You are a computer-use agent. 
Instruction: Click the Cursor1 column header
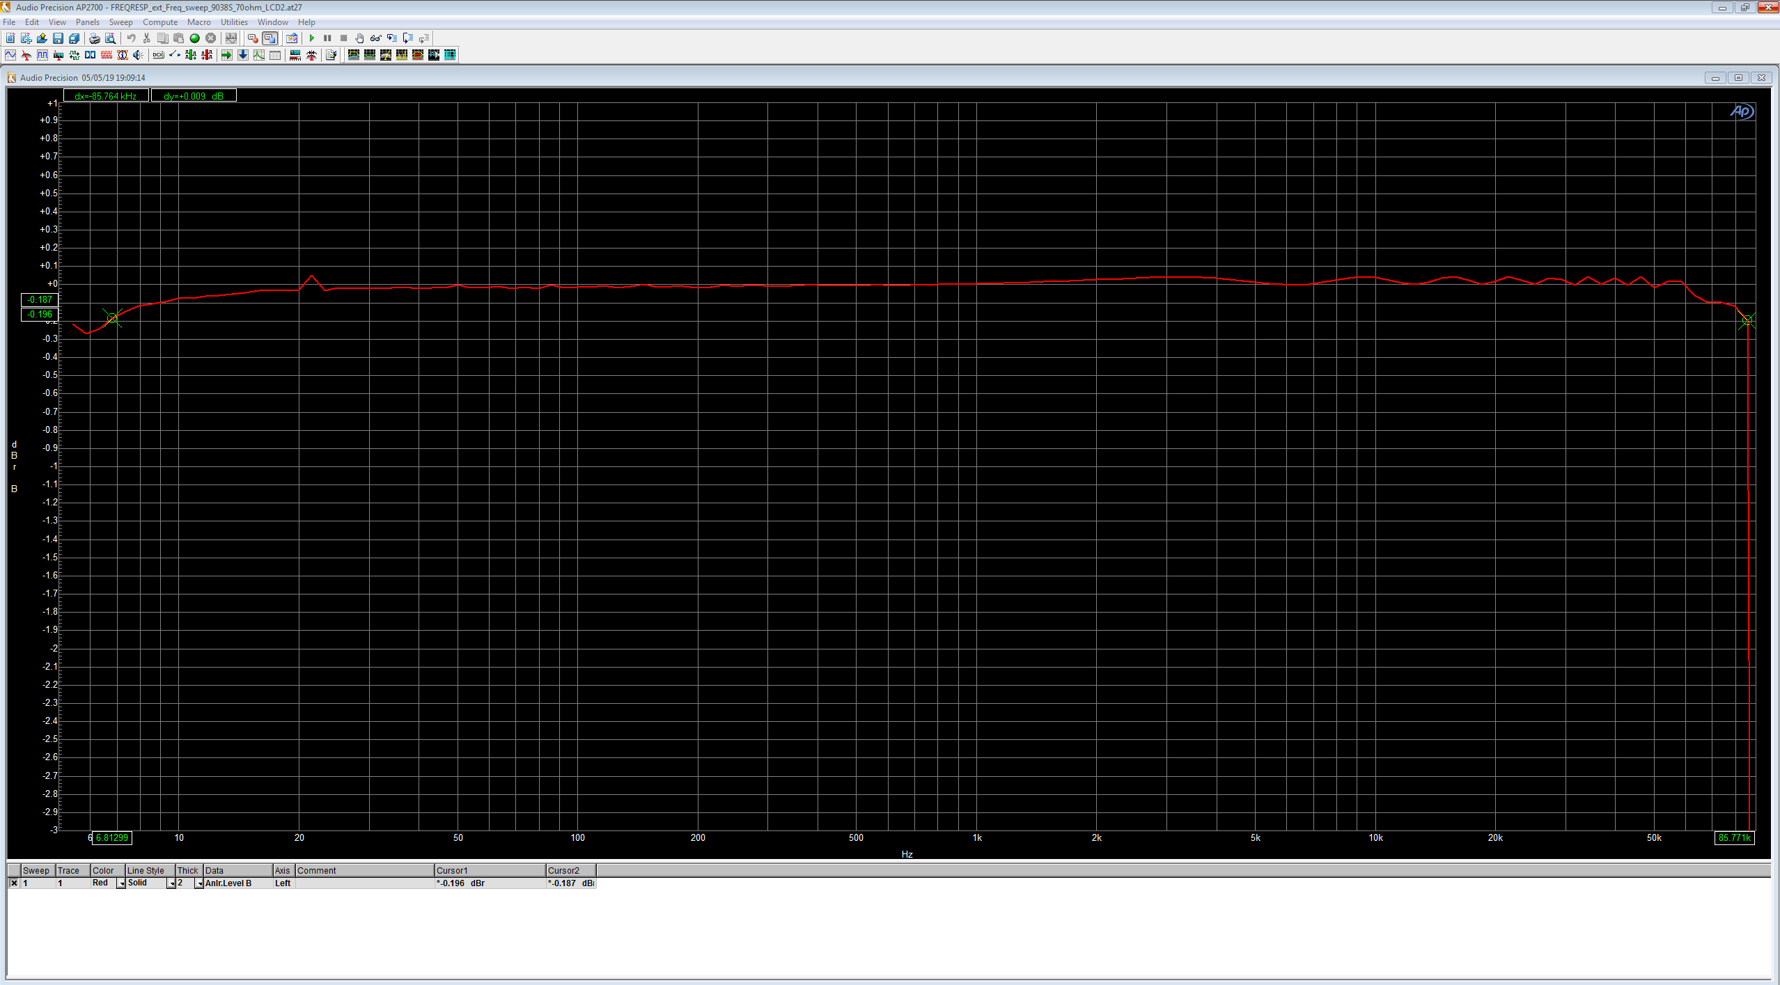click(x=490, y=870)
